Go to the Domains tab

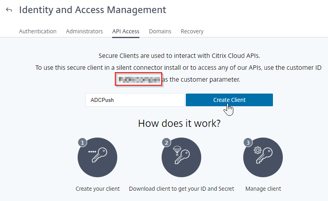(x=160, y=31)
